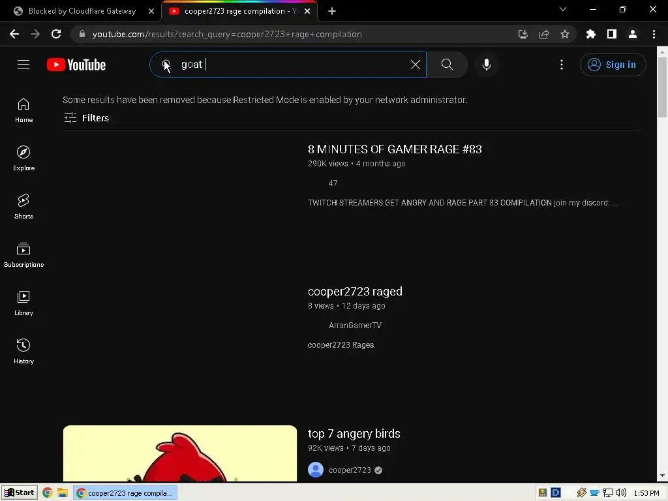The width and height of the screenshot is (668, 501).
Task: Share this page via share icon
Action: click(544, 34)
